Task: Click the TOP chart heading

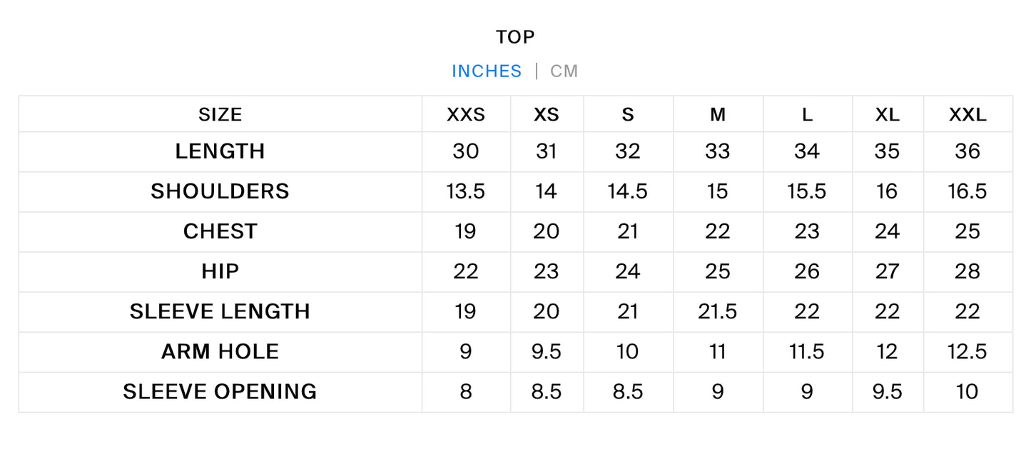Action: (515, 37)
